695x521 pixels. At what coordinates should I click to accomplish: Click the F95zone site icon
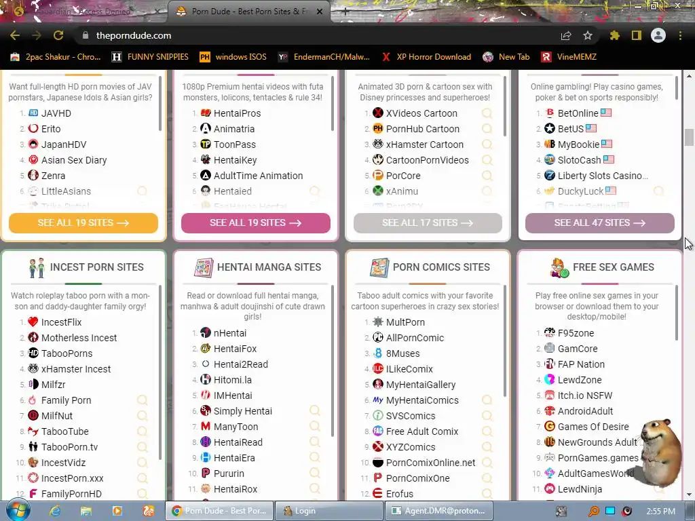pos(550,332)
